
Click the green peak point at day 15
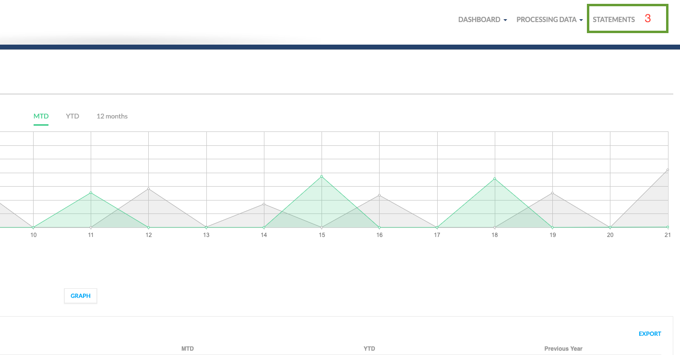[x=322, y=176]
